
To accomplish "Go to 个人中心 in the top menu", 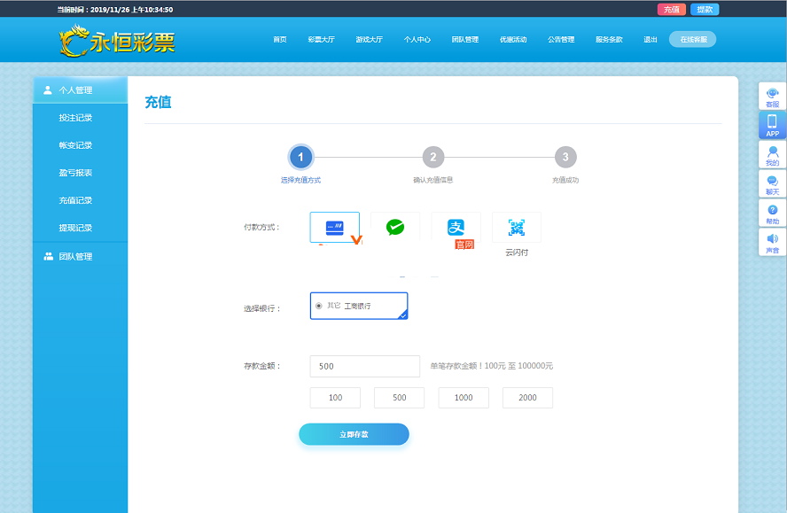I will click(417, 40).
